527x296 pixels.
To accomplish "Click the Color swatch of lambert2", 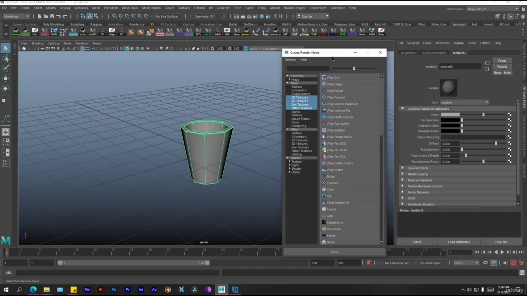I will pyautogui.click(x=450, y=115).
